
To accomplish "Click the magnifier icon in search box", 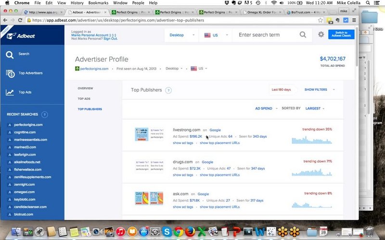I will coord(303,35).
